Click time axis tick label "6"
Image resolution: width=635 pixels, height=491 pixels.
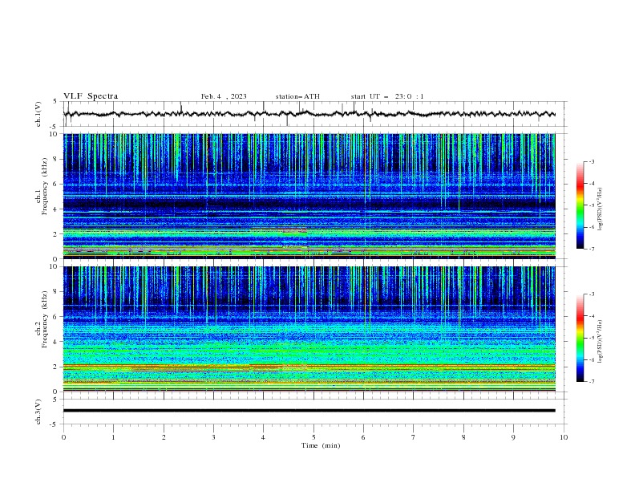363,437
